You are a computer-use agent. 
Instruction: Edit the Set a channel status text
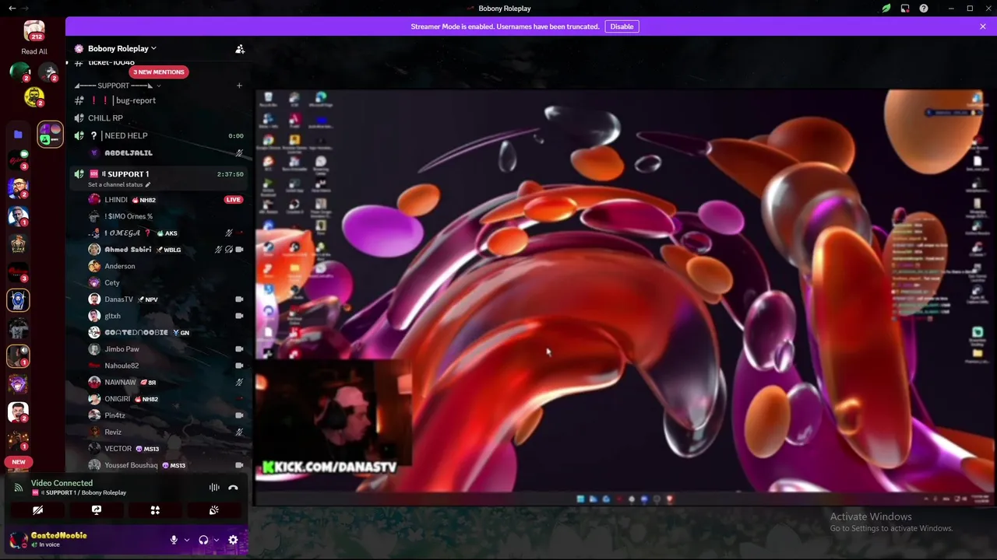119,185
